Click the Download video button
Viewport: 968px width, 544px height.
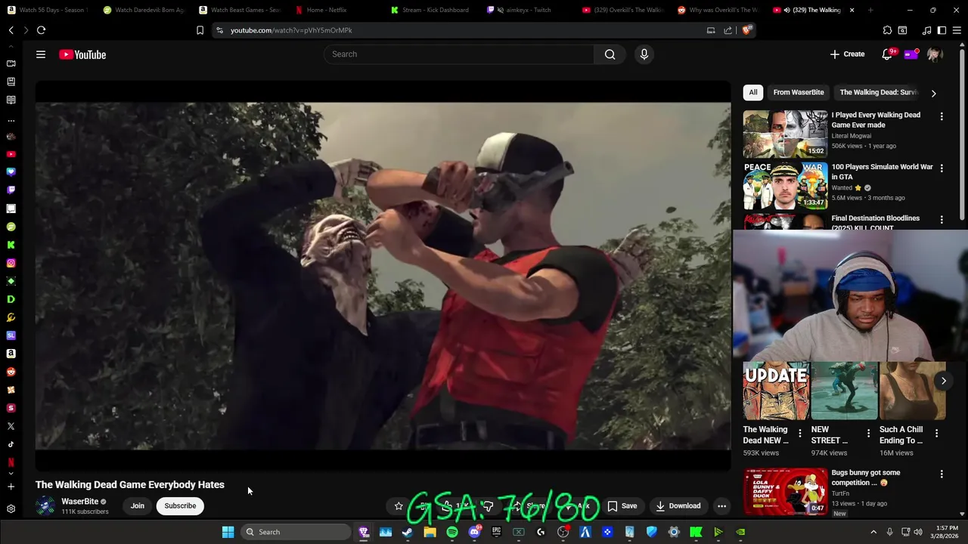(678, 505)
